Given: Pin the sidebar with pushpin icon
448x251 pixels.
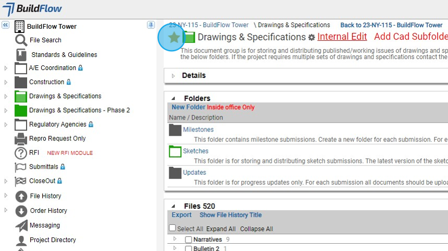Looking at the screenshot, I should tap(151, 25).
